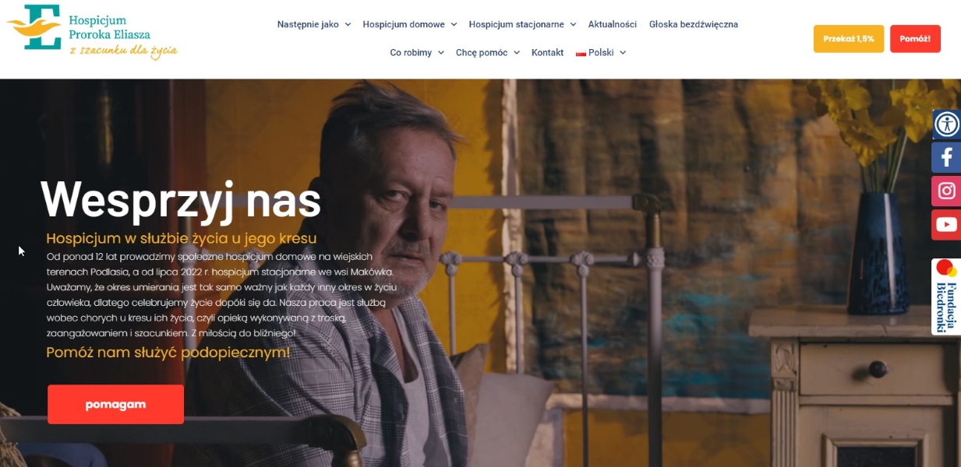Expand the Następnie jako menu
The height and width of the screenshot is (467, 961).
click(x=314, y=24)
